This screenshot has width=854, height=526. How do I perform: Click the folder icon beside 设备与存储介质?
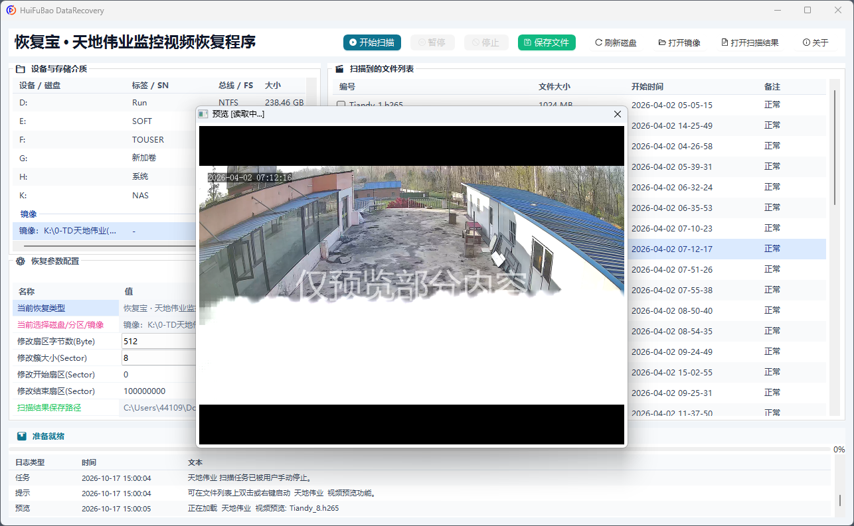[20, 69]
